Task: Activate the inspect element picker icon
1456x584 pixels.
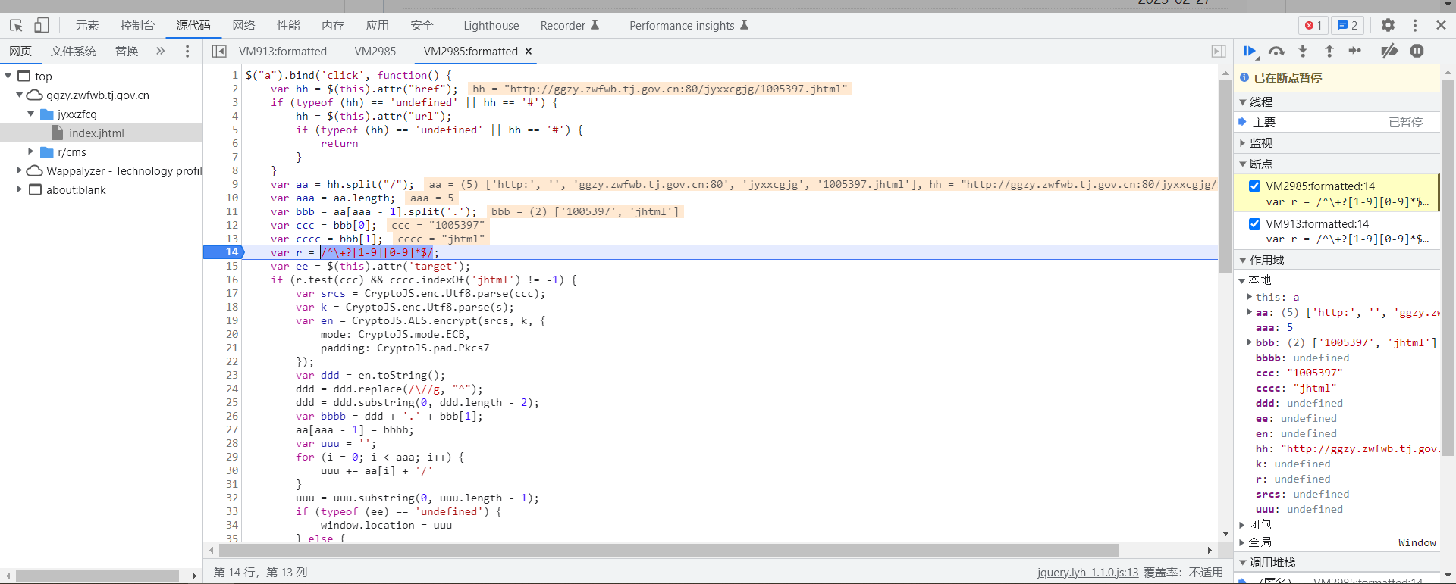Action: (x=16, y=25)
